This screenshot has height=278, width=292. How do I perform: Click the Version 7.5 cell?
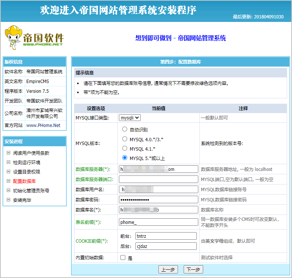(46, 91)
